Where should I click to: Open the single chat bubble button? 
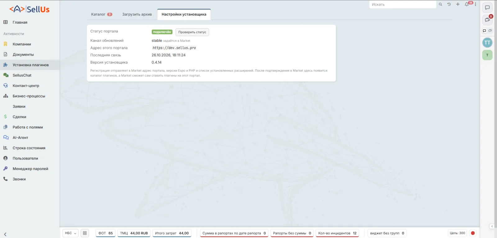point(487,8)
